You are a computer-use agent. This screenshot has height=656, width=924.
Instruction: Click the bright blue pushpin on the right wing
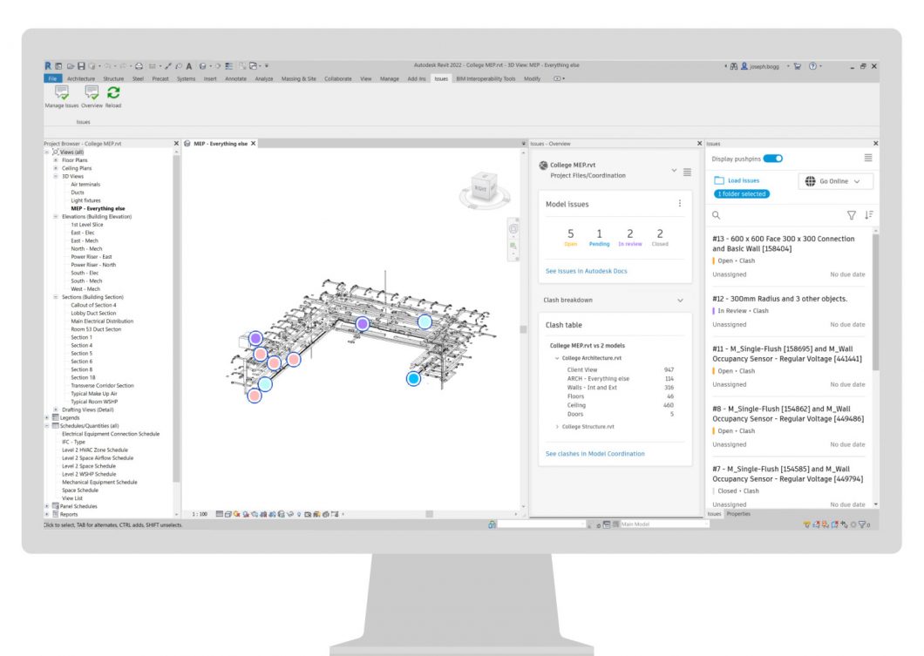414,379
